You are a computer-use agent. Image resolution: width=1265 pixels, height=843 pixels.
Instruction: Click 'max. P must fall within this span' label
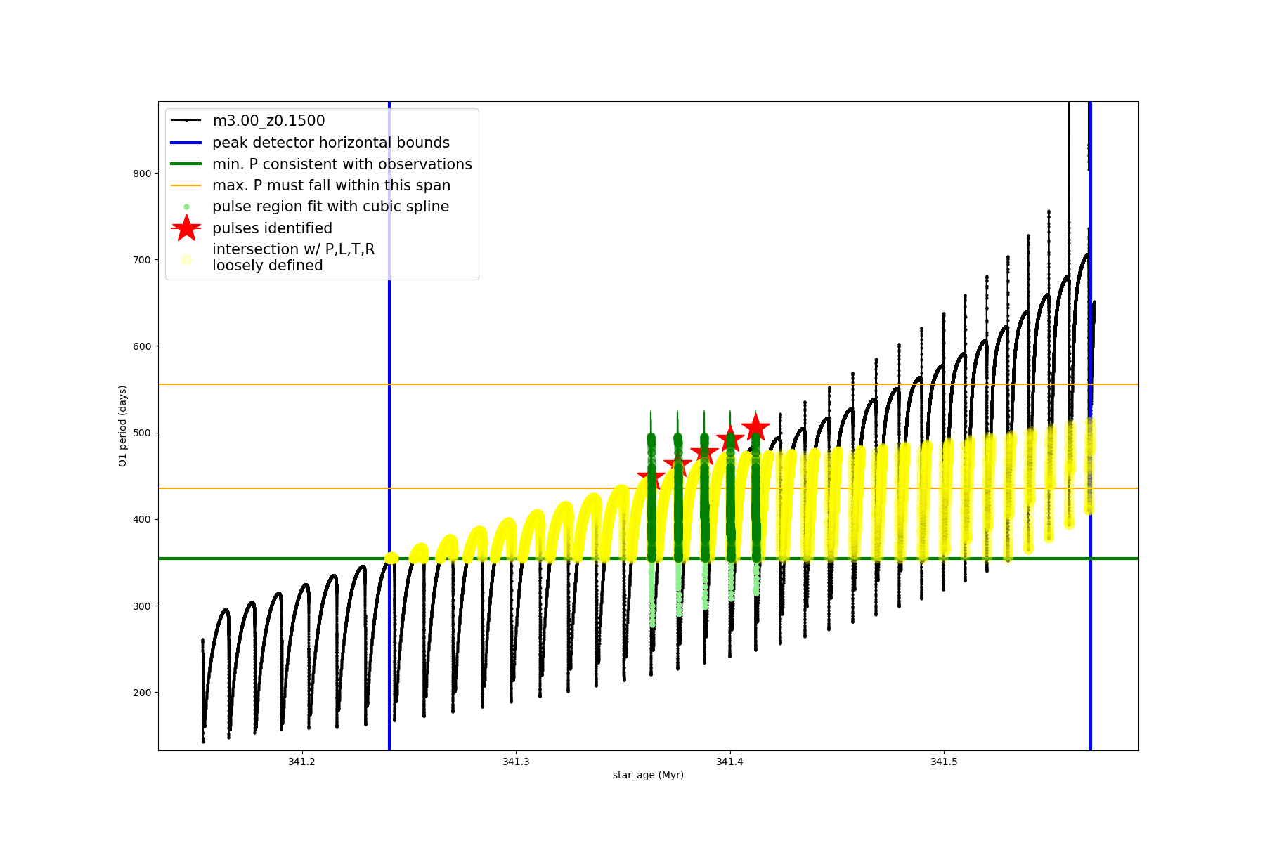pyautogui.click(x=331, y=185)
